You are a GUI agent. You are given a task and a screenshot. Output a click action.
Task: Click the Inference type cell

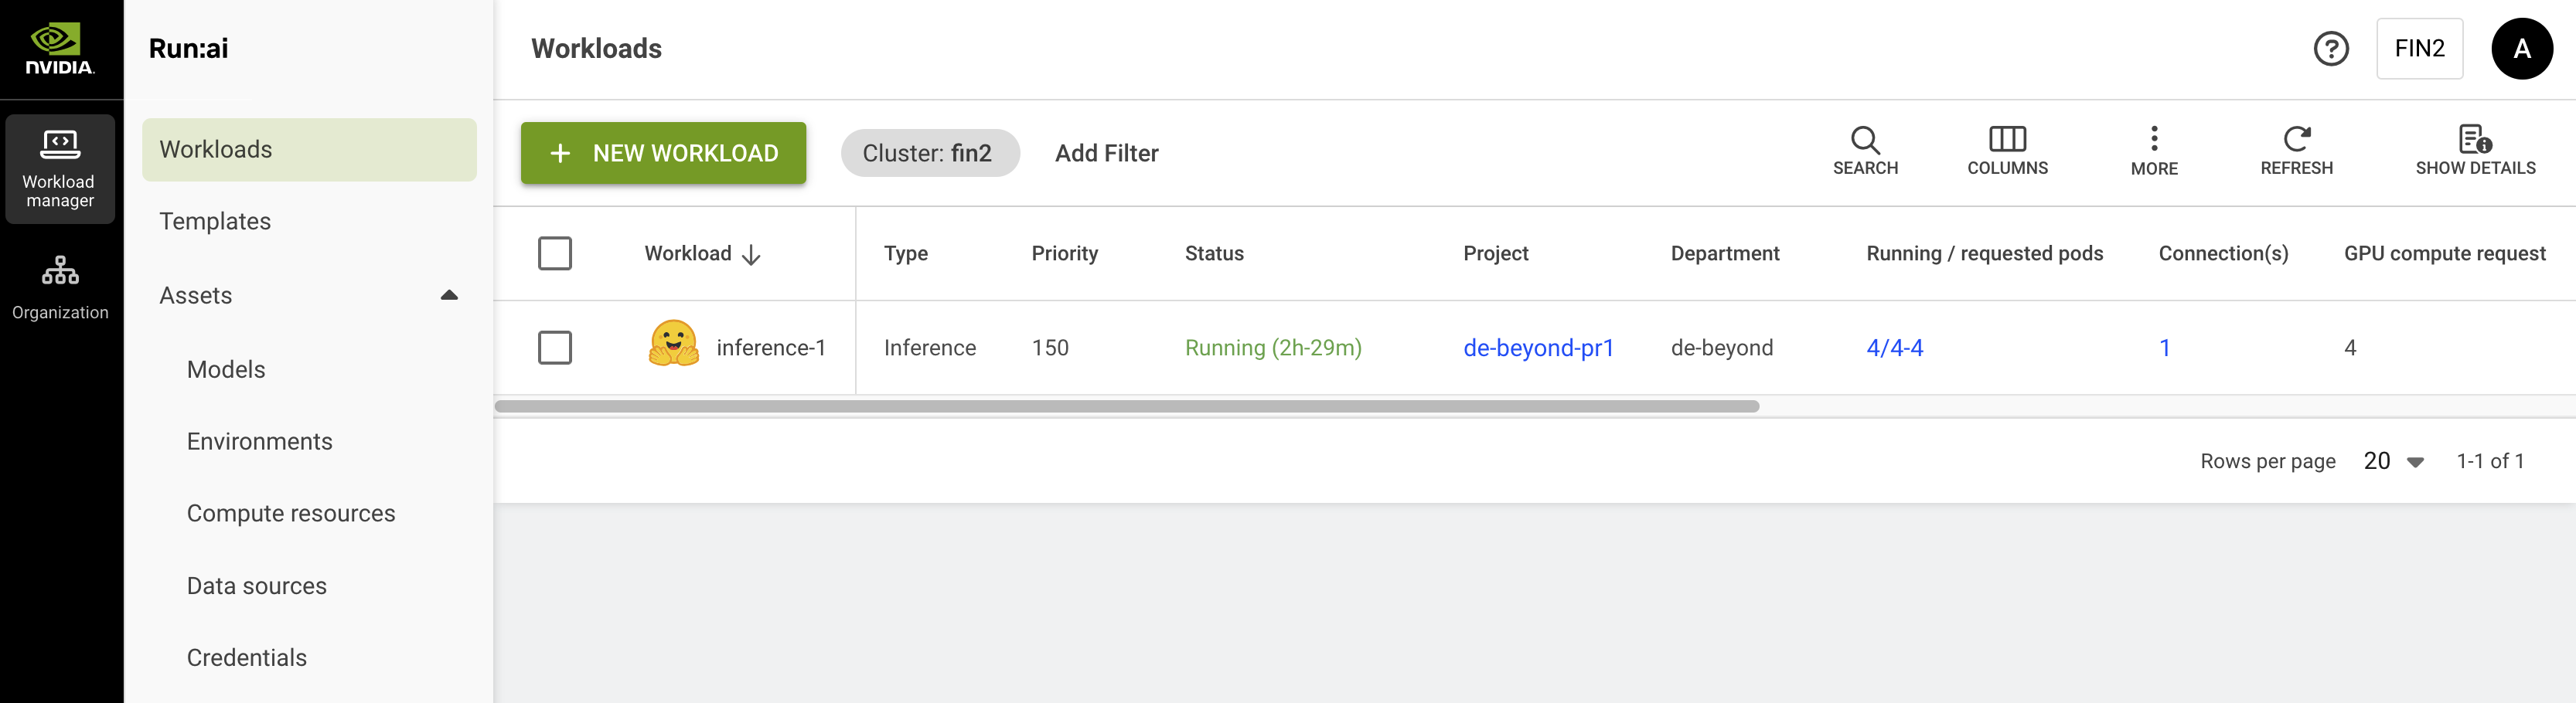929,348
